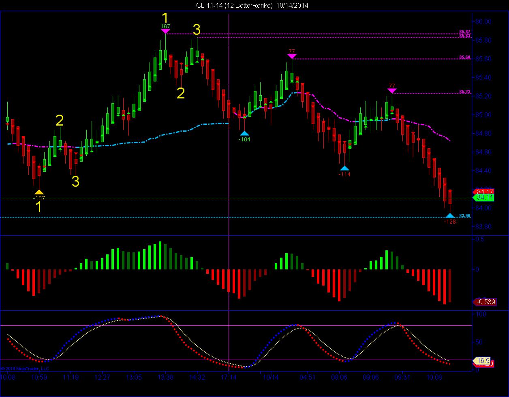Viewport: 509px width, 397px height.
Task: Click the 83.80 price axis label
Action: click(x=484, y=226)
